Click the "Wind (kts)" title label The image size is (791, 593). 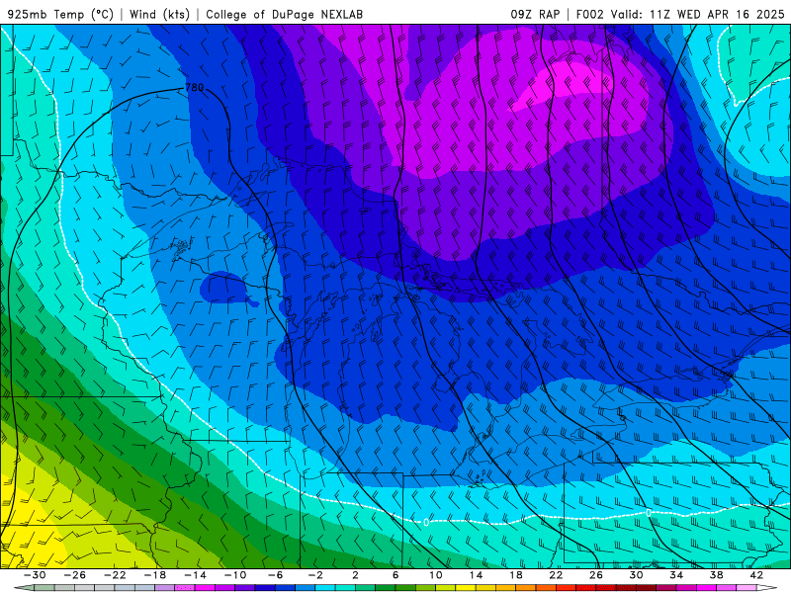[159, 14]
